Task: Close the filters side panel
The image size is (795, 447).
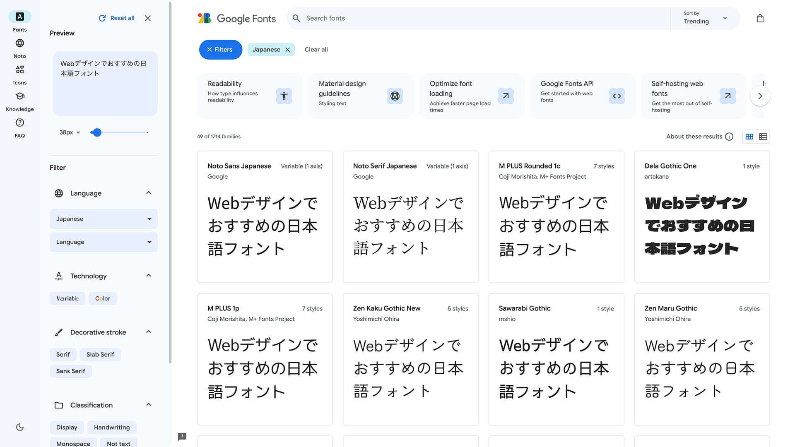Action: click(148, 18)
